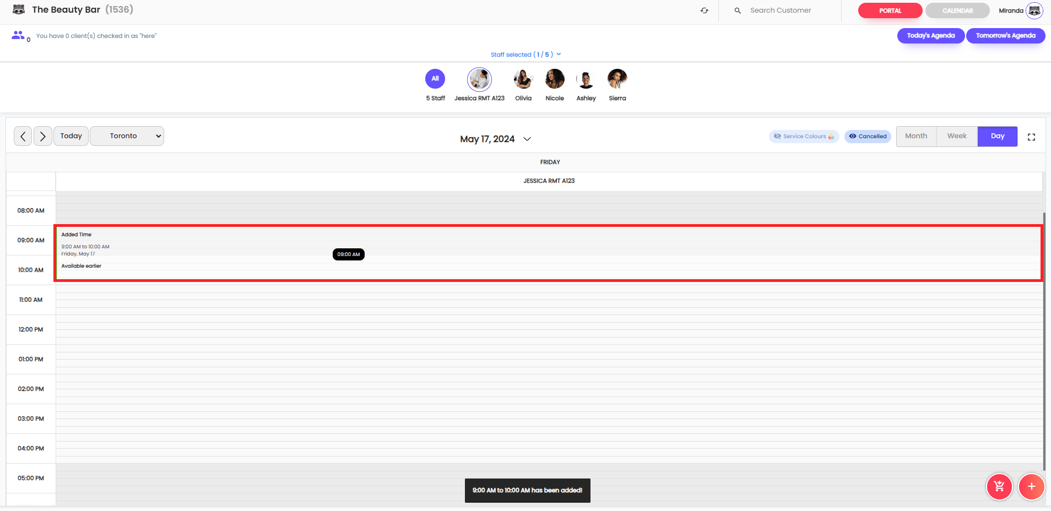The height and width of the screenshot is (511, 1051).
Task: Select the All staff filter
Action: click(435, 79)
